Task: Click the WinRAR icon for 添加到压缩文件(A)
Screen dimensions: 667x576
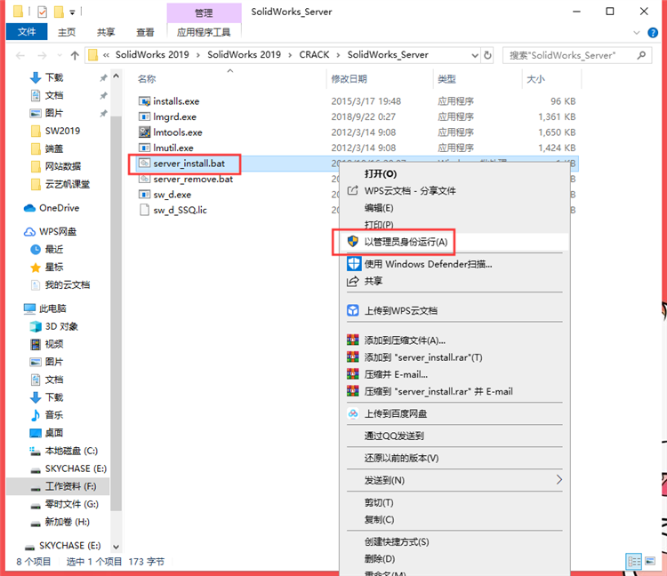Action: [353, 340]
